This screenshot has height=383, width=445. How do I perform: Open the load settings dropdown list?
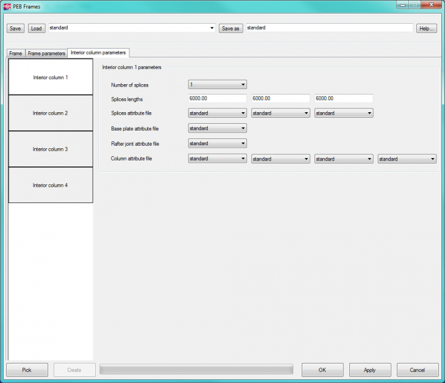pos(212,28)
